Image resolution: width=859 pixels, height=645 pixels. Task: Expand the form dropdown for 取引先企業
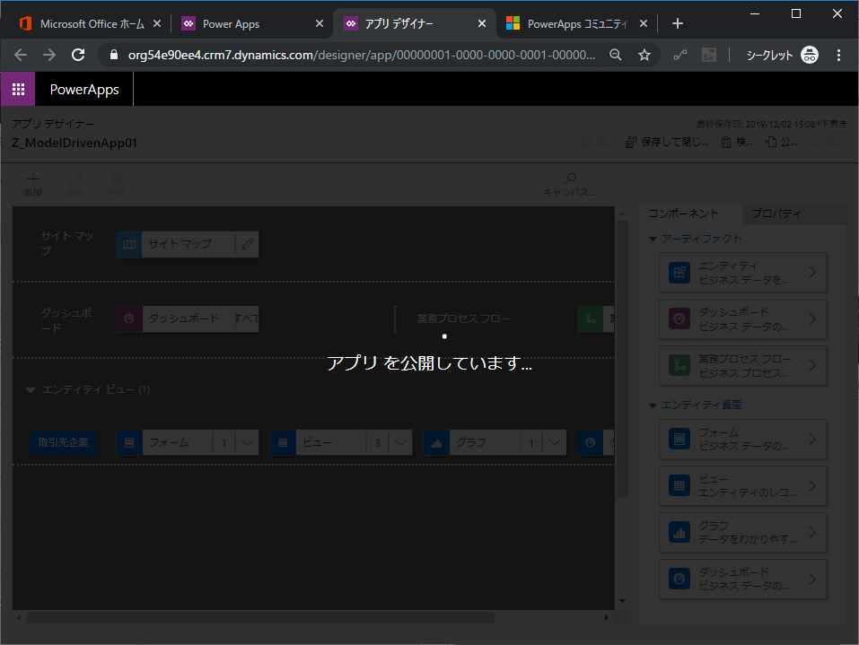click(x=247, y=442)
